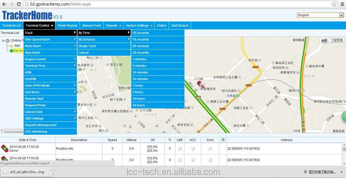Open the Chrome hamburger menu
Screen dimensions: 346x178
(341, 4)
